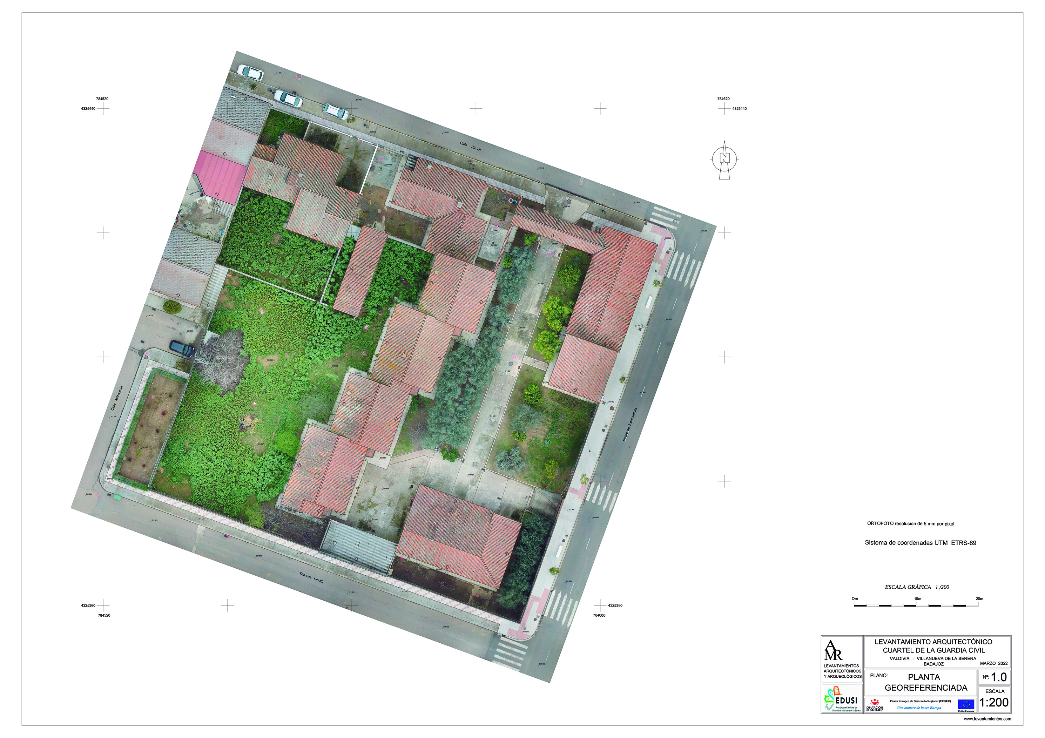The height and width of the screenshot is (738, 1045).
Task: Click the European Union flag
Action: (x=966, y=705)
